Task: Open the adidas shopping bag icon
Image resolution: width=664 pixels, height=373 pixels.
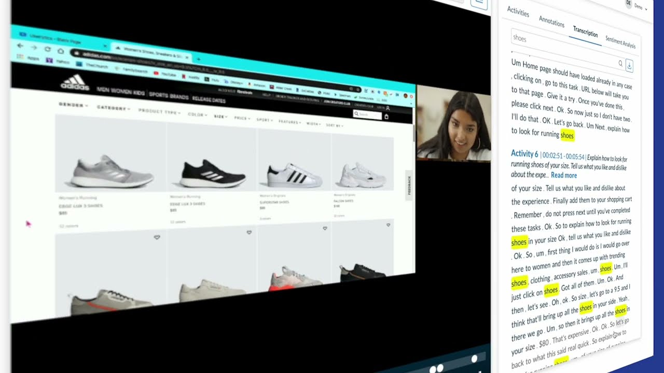Action: click(x=386, y=117)
